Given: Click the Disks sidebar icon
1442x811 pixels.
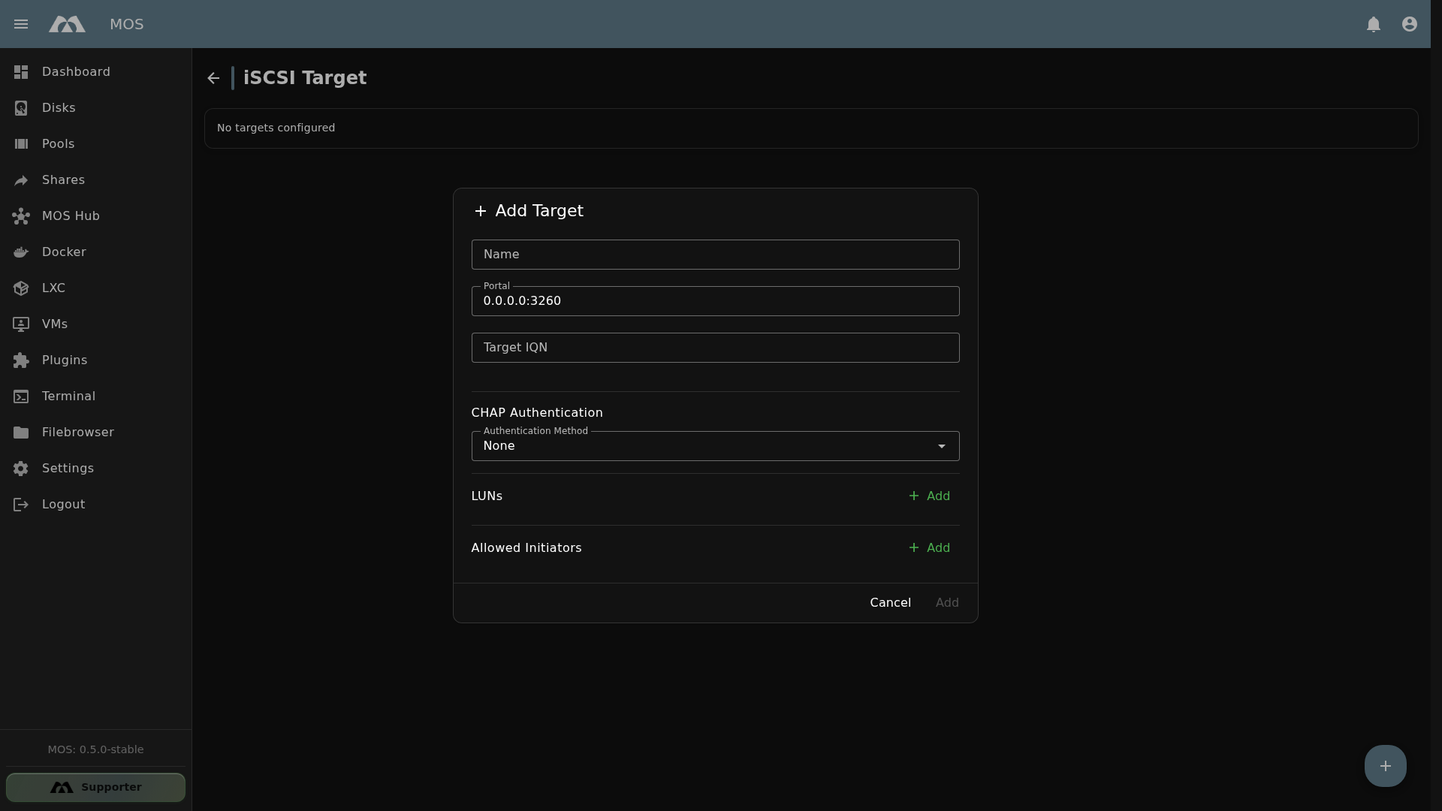Looking at the screenshot, I should 21,108.
